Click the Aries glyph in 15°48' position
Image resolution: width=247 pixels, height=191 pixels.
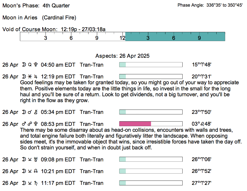[x=204, y=65]
